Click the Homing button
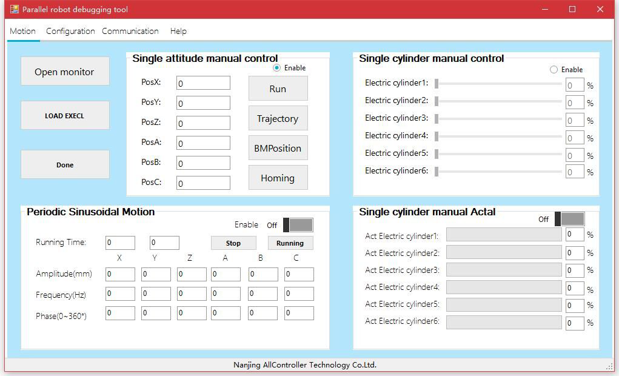Viewport: 619px width, 376px height. pos(278,178)
